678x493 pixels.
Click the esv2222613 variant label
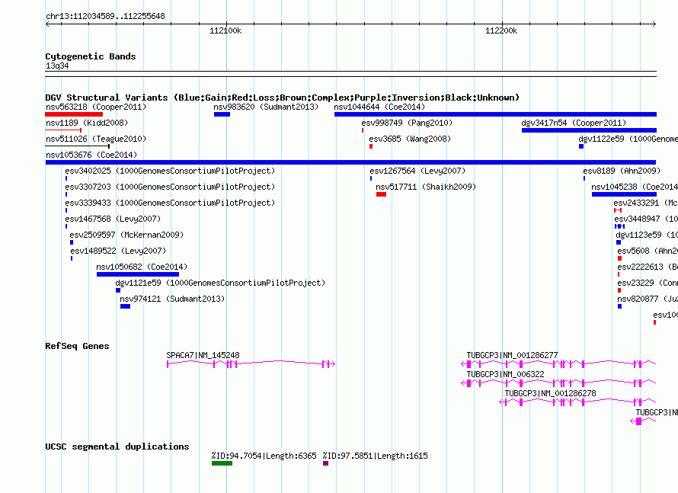click(x=648, y=267)
